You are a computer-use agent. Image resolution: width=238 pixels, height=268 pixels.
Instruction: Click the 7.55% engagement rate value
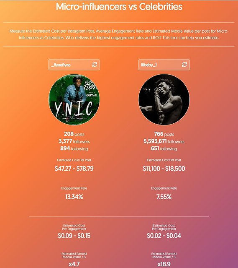pyautogui.click(x=164, y=197)
